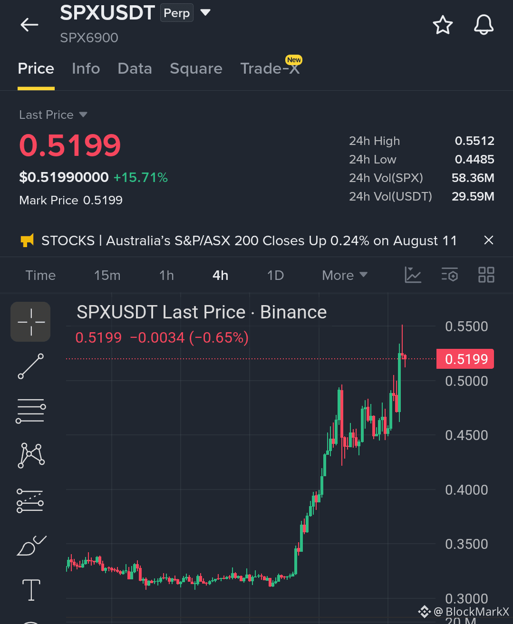The width and height of the screenshot is (513, 624).
Task: Click the 0.4000 price axis label
Action: point(466,490)
